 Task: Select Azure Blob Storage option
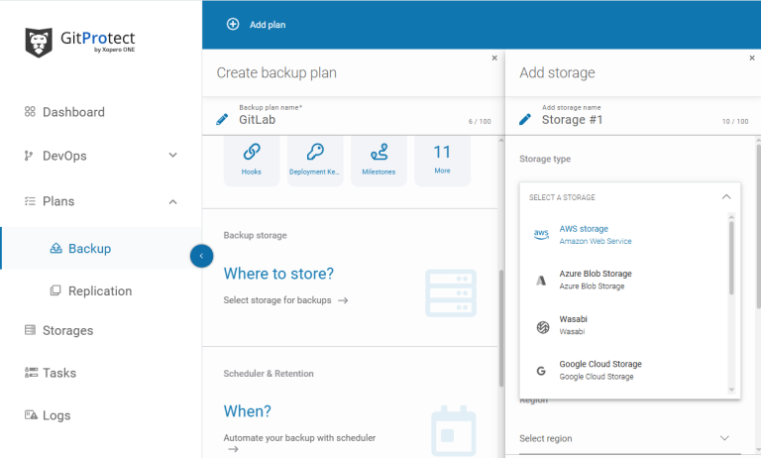click(x=595, y=280)
